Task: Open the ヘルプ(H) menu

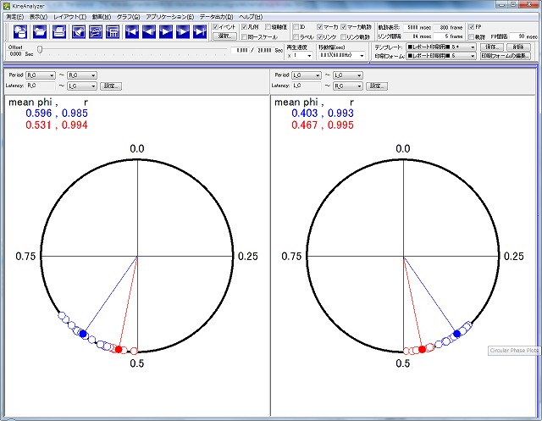Action: click(251, 17)
